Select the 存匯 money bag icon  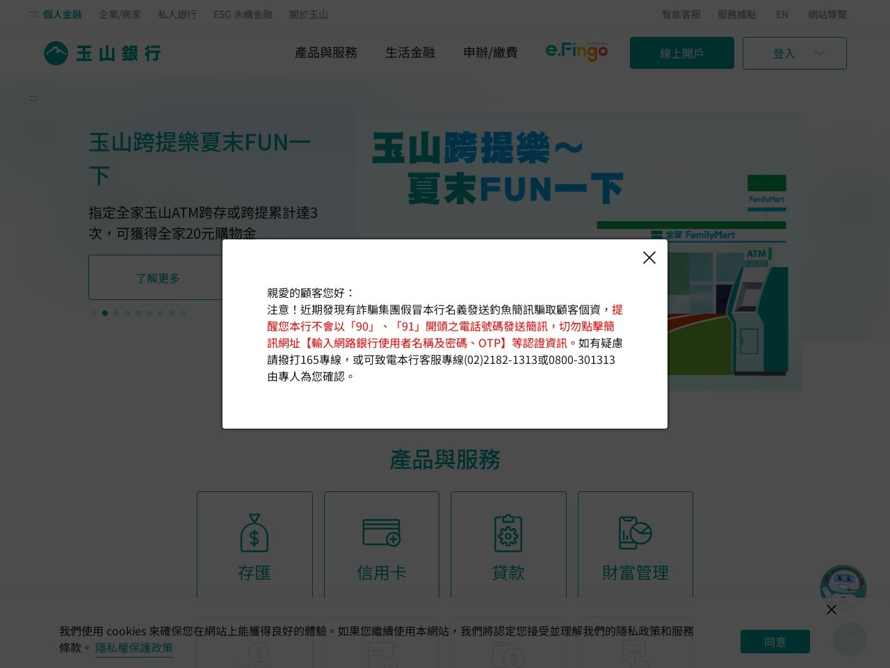(x=254, y=533)
